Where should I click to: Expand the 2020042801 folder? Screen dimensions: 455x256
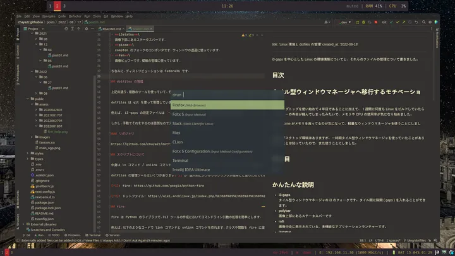[x=36, y=110]
